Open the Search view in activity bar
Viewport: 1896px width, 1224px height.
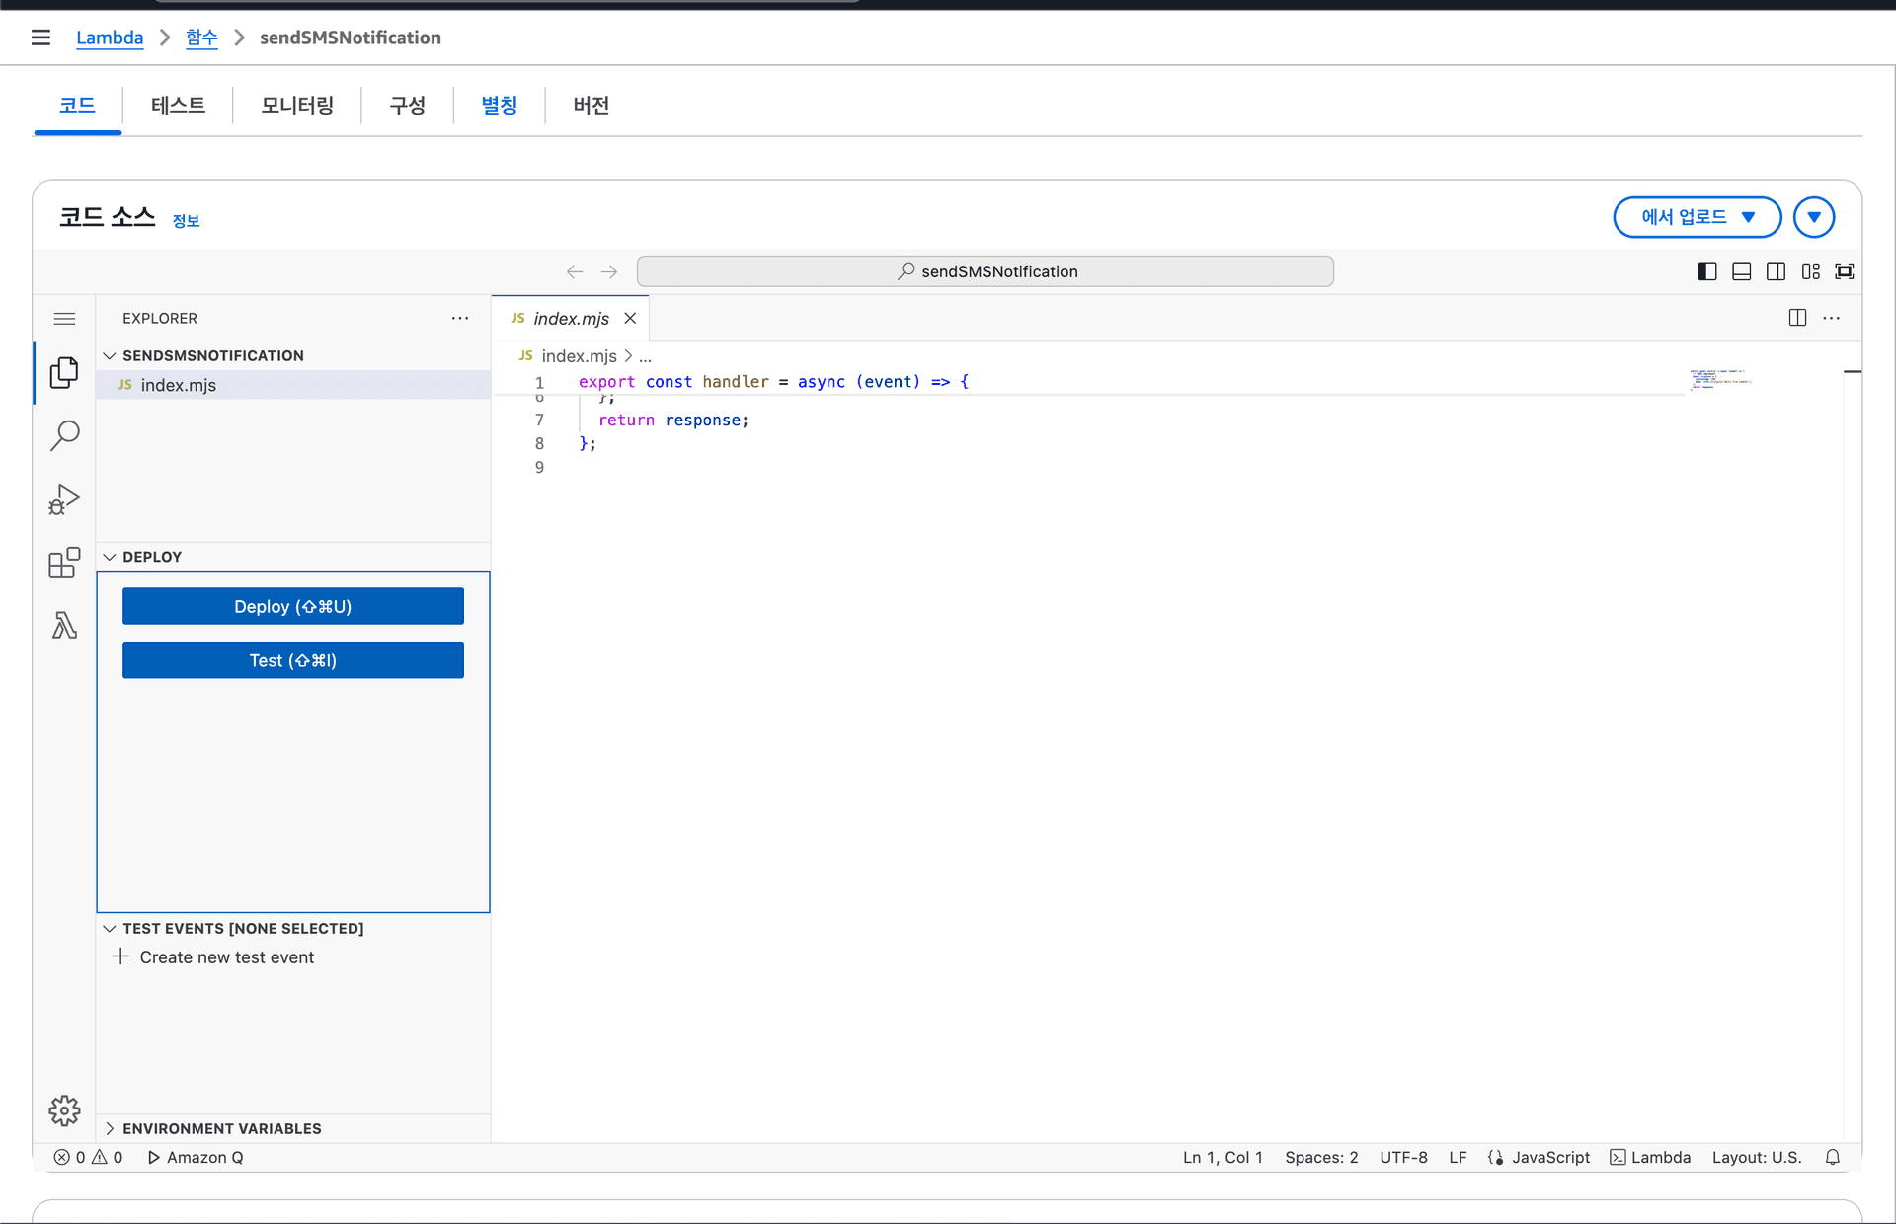point(64,435)
